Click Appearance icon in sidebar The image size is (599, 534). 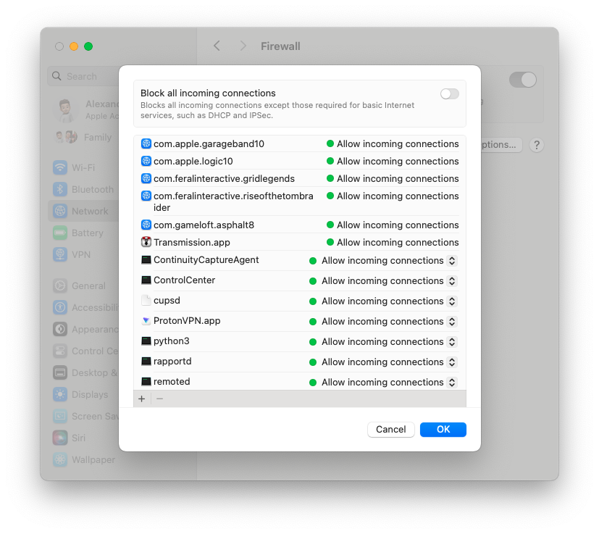point(60,329)
